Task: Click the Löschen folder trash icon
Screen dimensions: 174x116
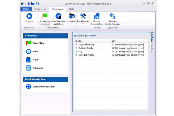Action: click(72, 16)
